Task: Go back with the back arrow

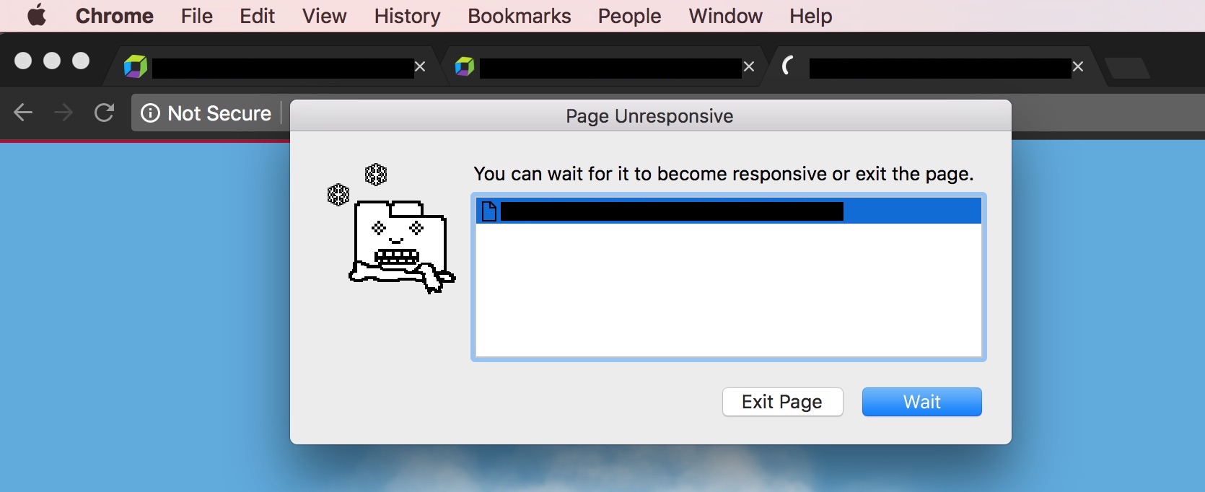Action: click(23, 113)
